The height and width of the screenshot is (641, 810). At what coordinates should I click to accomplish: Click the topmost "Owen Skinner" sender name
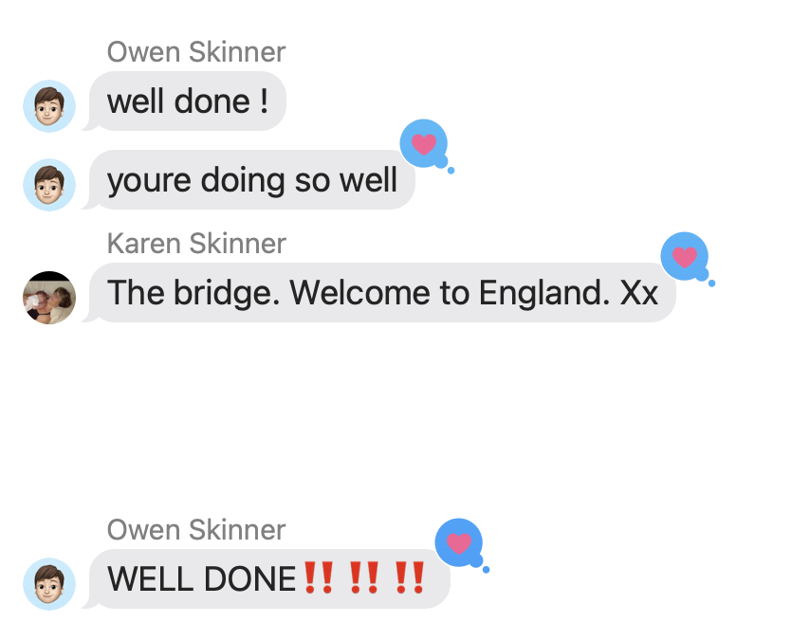point(196,52)
